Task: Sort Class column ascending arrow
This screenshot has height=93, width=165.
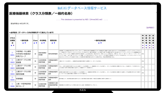Action: [34, 43]
